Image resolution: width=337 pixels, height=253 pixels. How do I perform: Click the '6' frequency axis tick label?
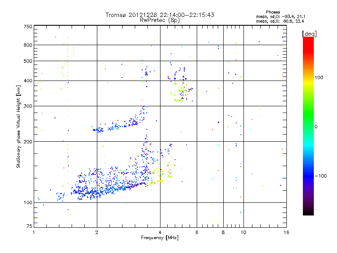coord(197,232)
